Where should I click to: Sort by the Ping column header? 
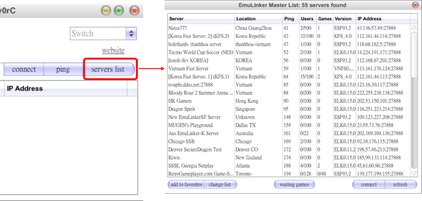(291, 19)
